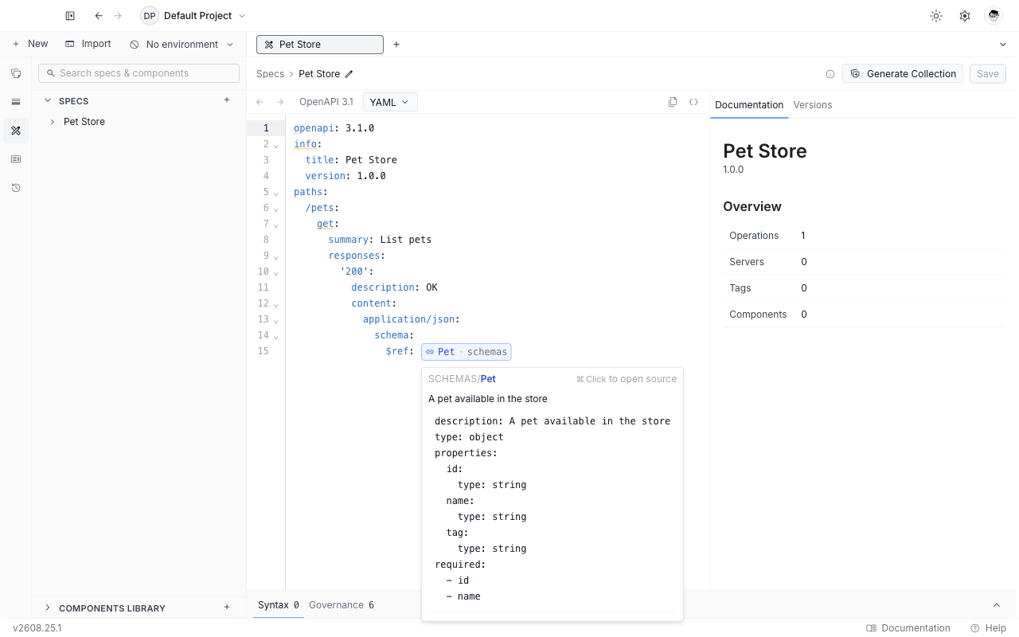Go forward with top navigation arrow
Viewport: 1019px width, 637px height.
tap(119, 16)
